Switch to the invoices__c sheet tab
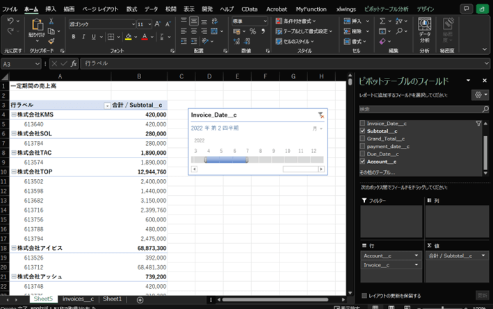This screenshot has width=493, height=309. coord(77,299)
